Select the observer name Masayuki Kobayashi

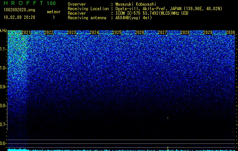click(136, 4)
